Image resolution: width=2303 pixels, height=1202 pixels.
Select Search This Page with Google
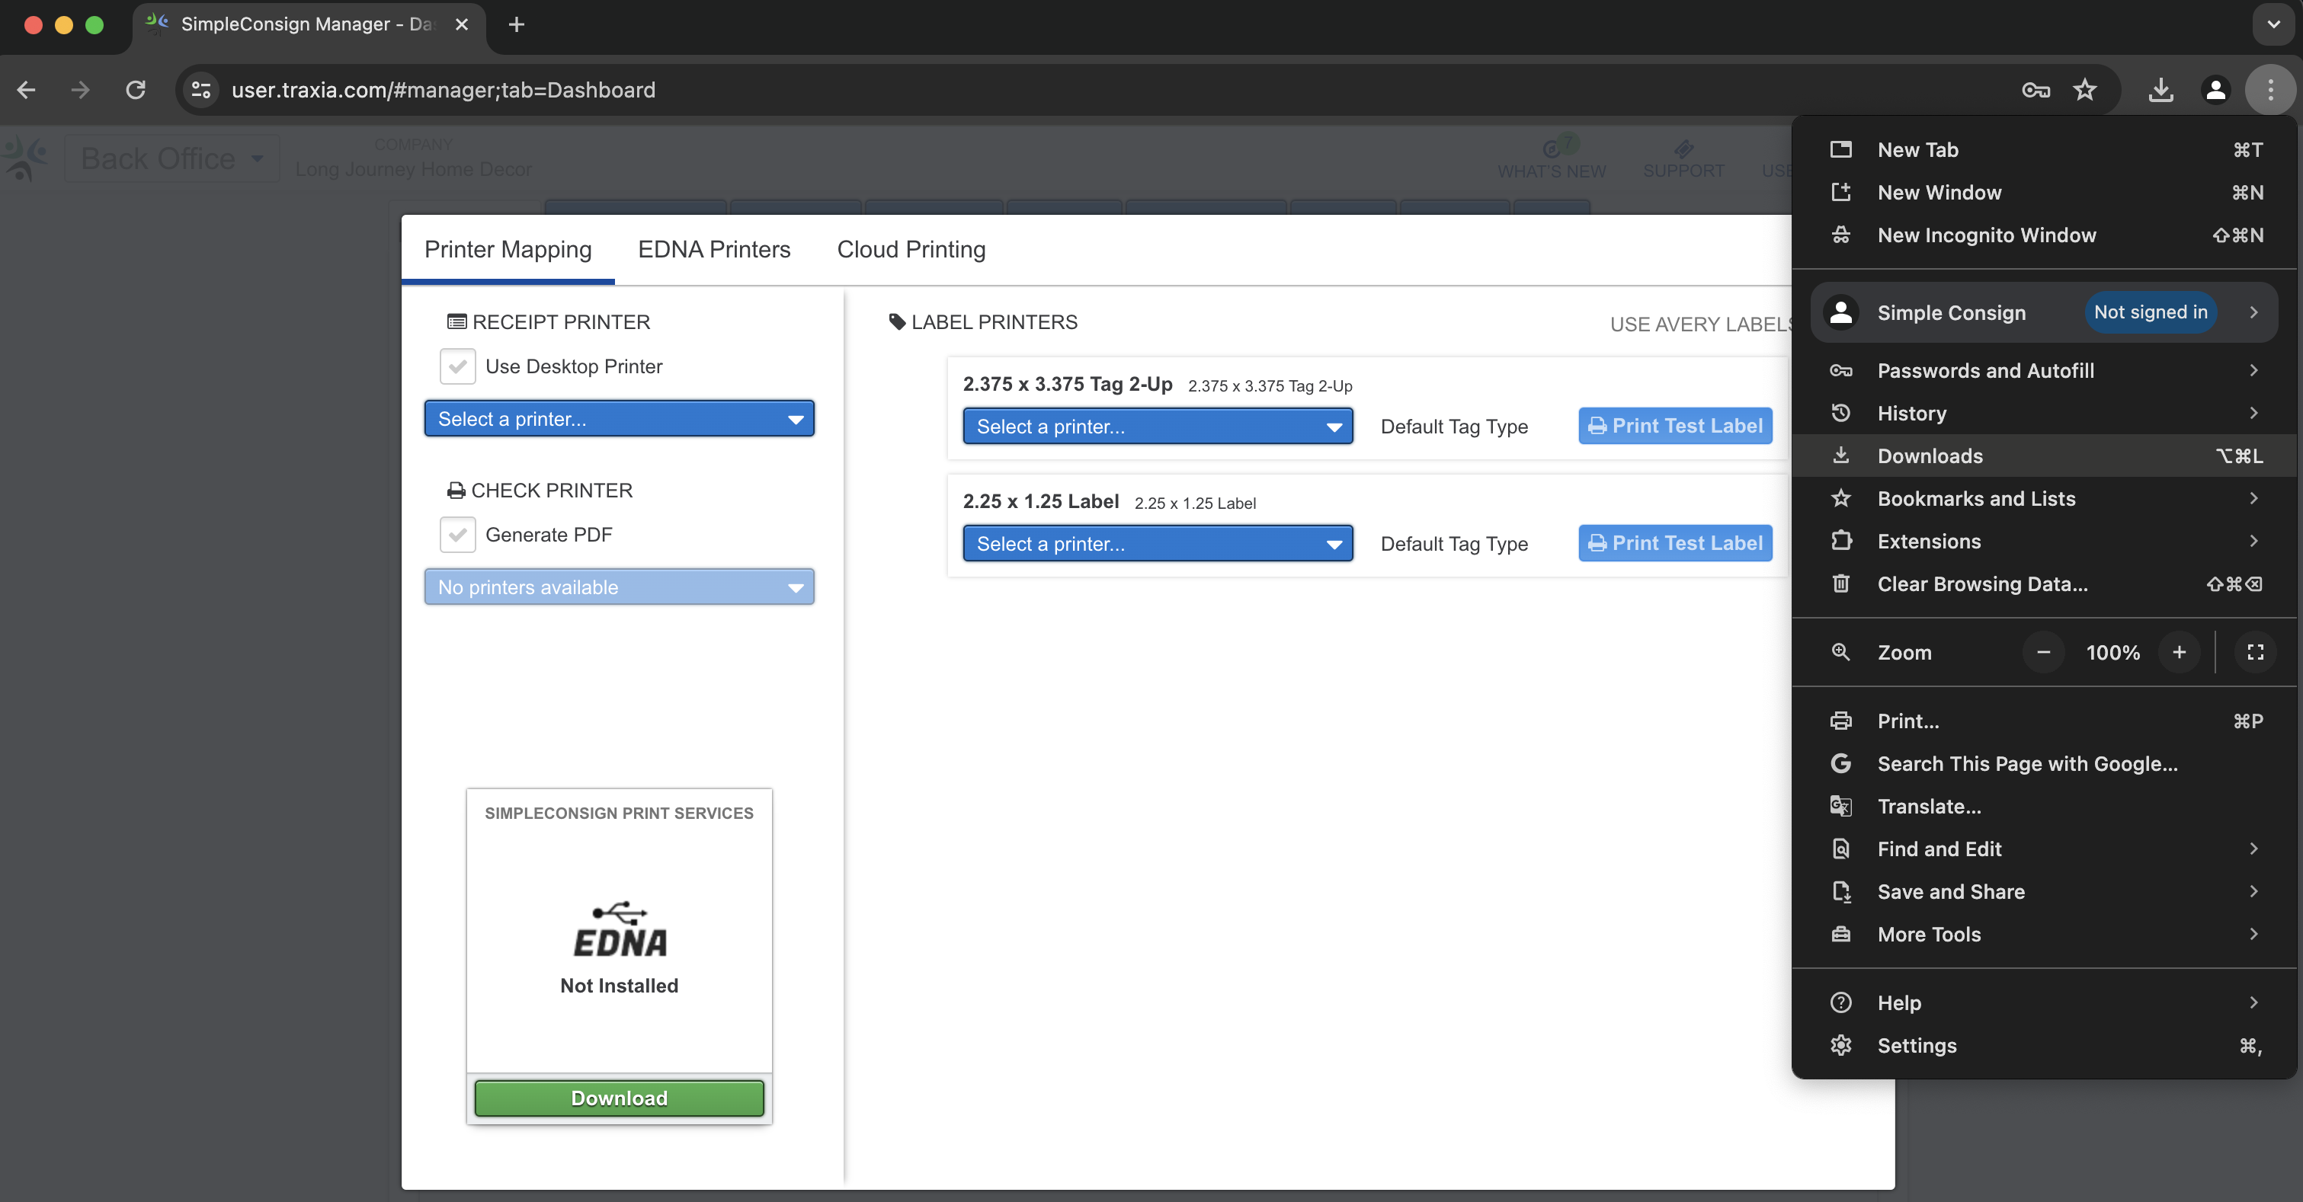(x=2044, y=764)
